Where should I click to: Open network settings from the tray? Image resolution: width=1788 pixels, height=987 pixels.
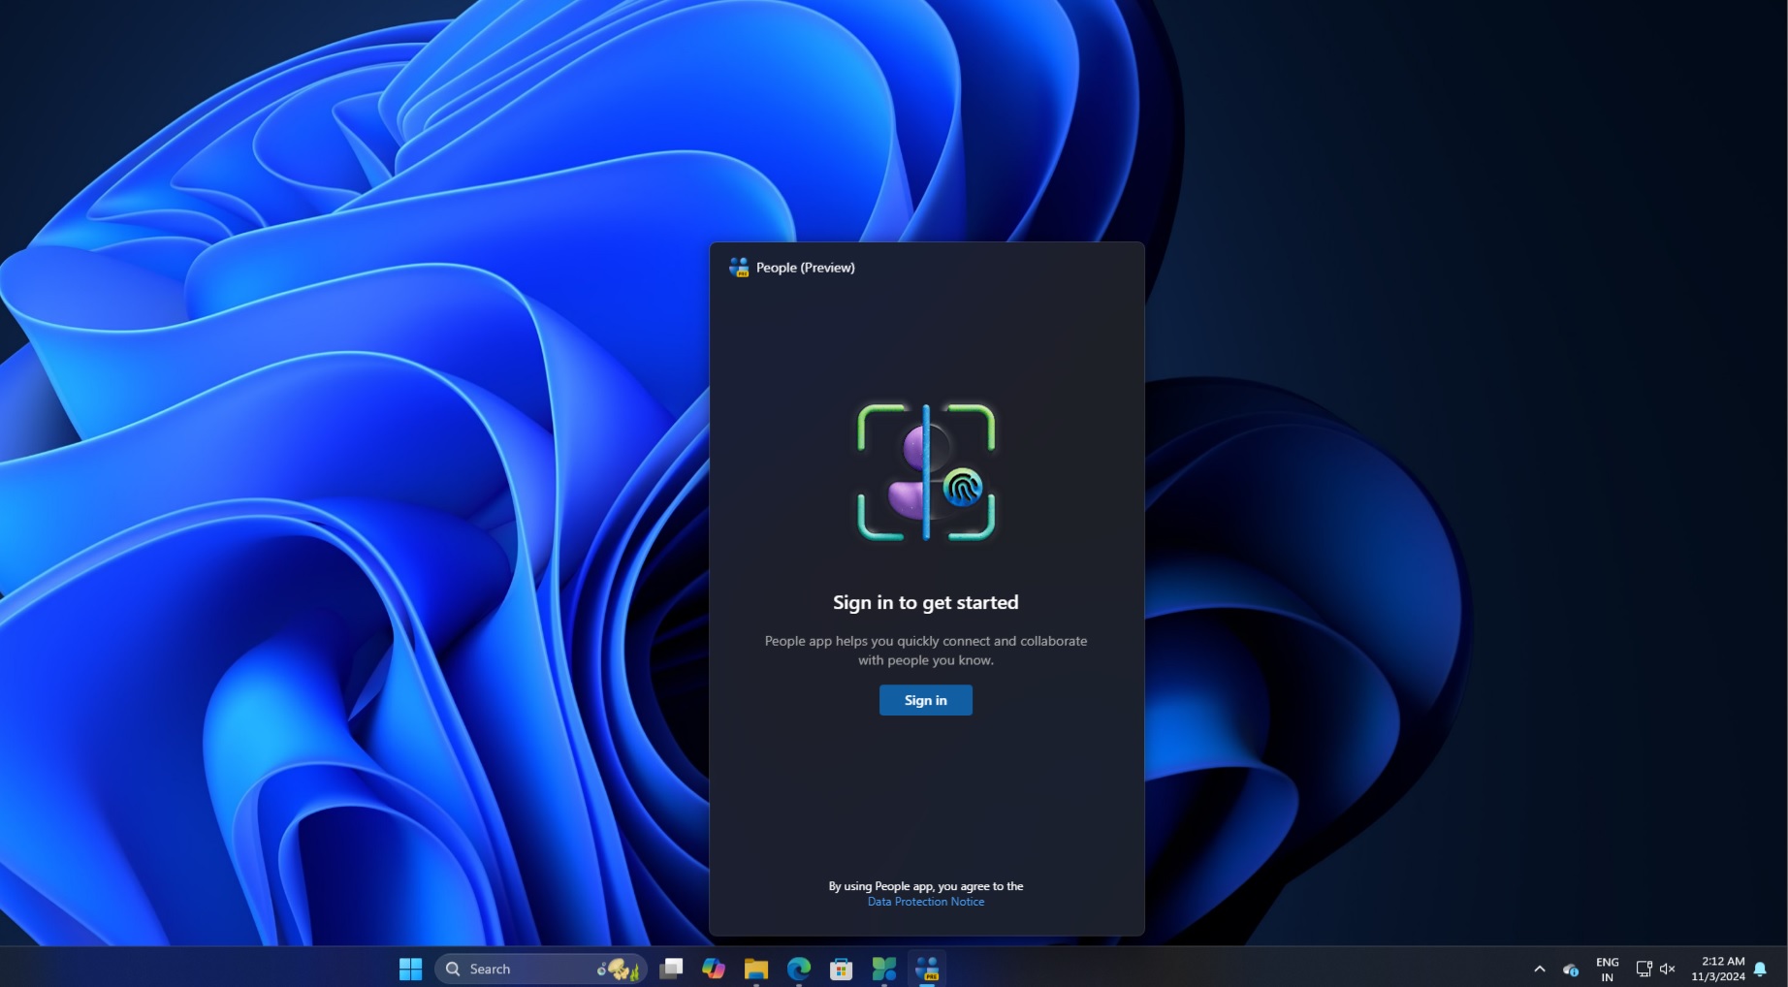point(1644,969)
